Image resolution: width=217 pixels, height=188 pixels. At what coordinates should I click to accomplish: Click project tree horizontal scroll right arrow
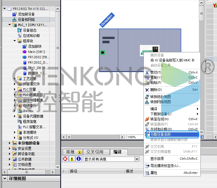point(52,172)
